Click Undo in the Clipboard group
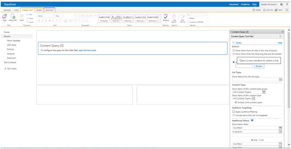Screen dimensions: 291x149 30,22
